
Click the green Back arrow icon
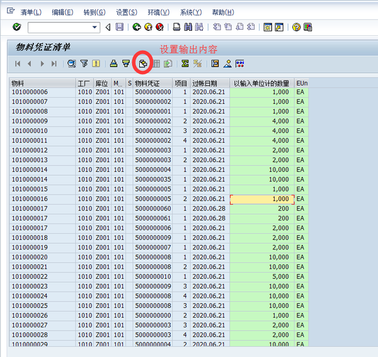point(137,27)
